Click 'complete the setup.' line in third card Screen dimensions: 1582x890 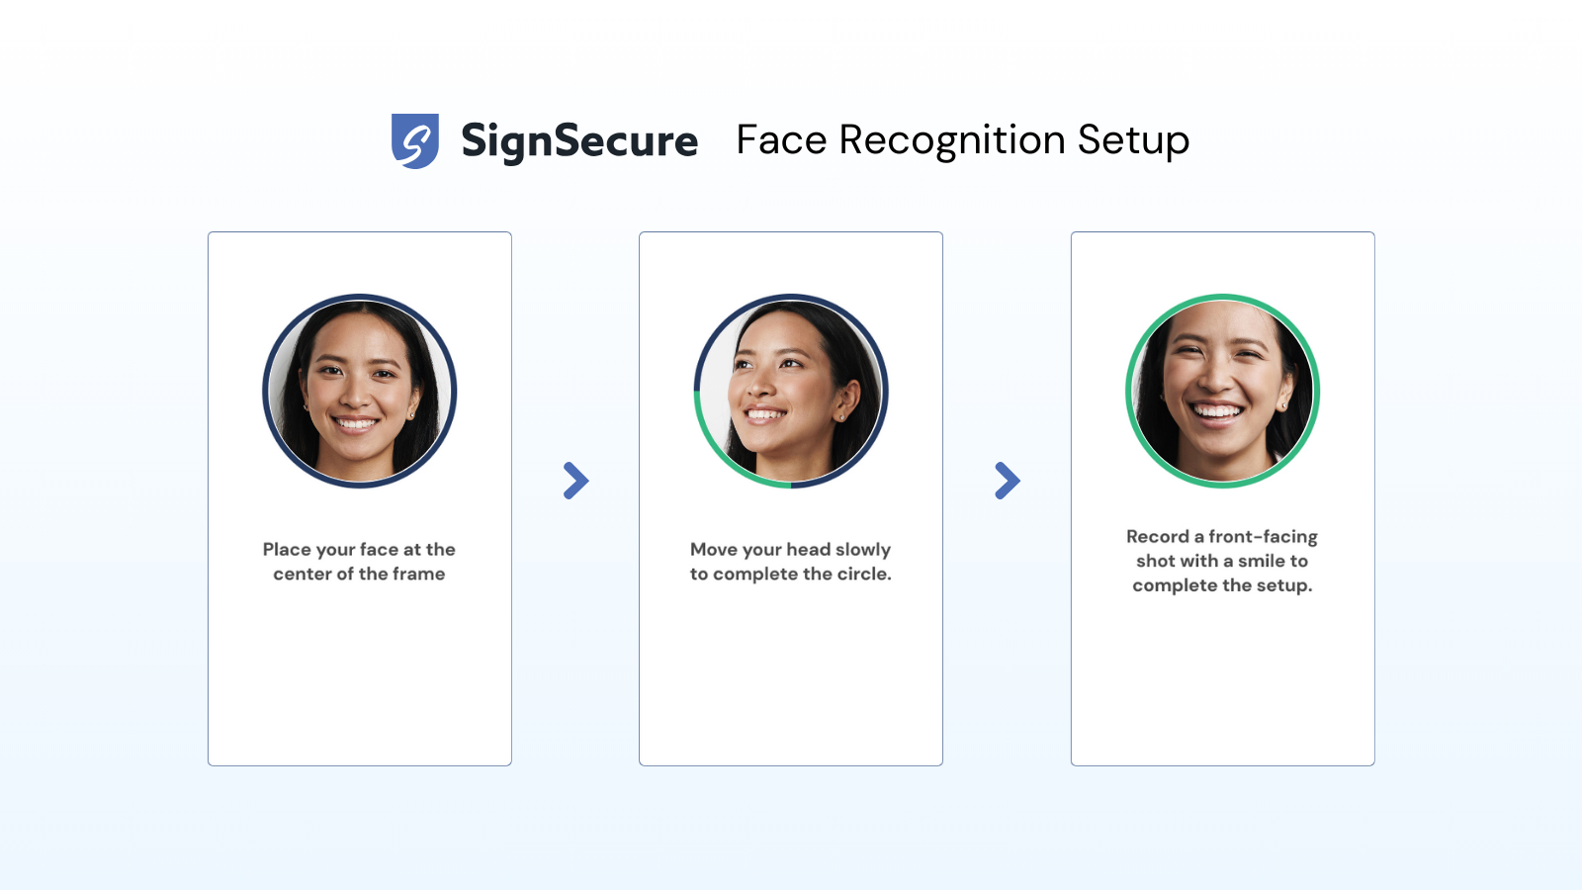[1223, 585]
